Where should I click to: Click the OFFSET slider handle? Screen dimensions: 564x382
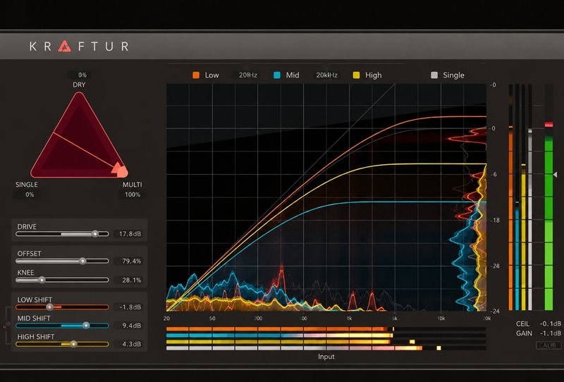pos(82,261)
